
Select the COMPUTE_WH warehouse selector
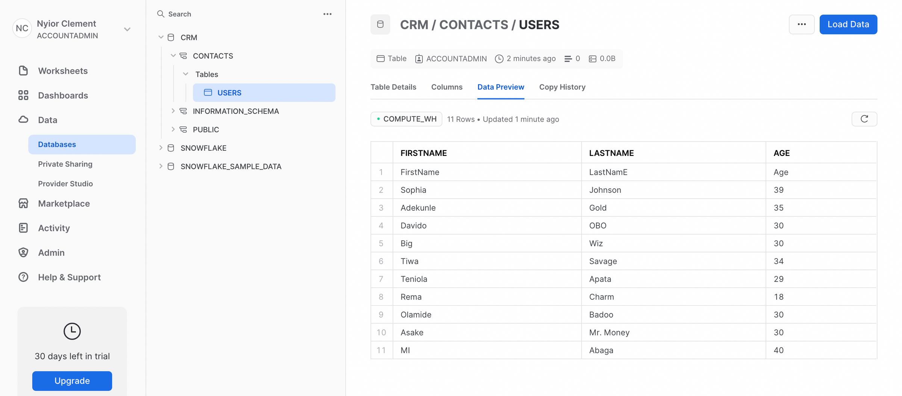click(x=406, y=119)
